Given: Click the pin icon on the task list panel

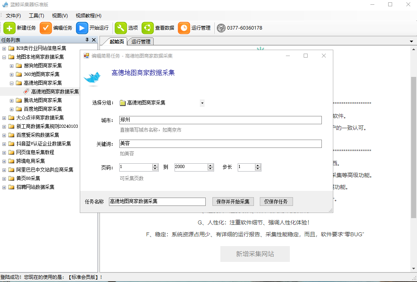Looking at the screenshot, I should tap(87, 40).
